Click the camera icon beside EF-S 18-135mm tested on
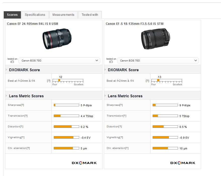Image resolution: width=221 pixels, height=176 pixels. click(111, 62)
